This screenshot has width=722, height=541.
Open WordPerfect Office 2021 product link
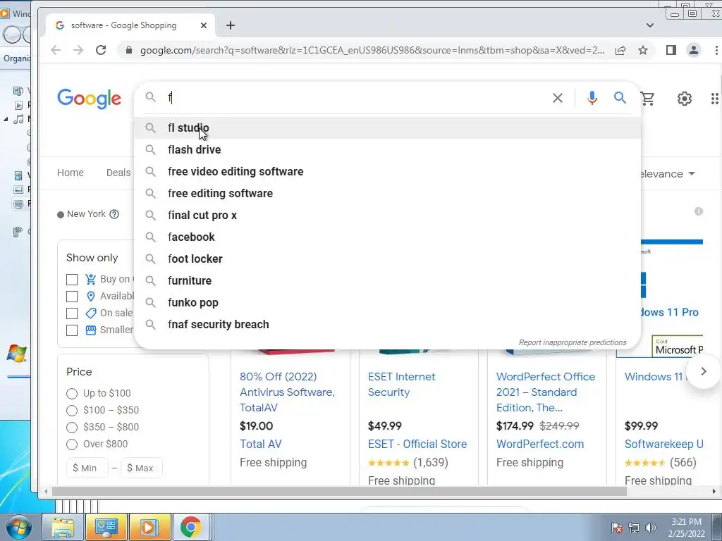[546, 392]
